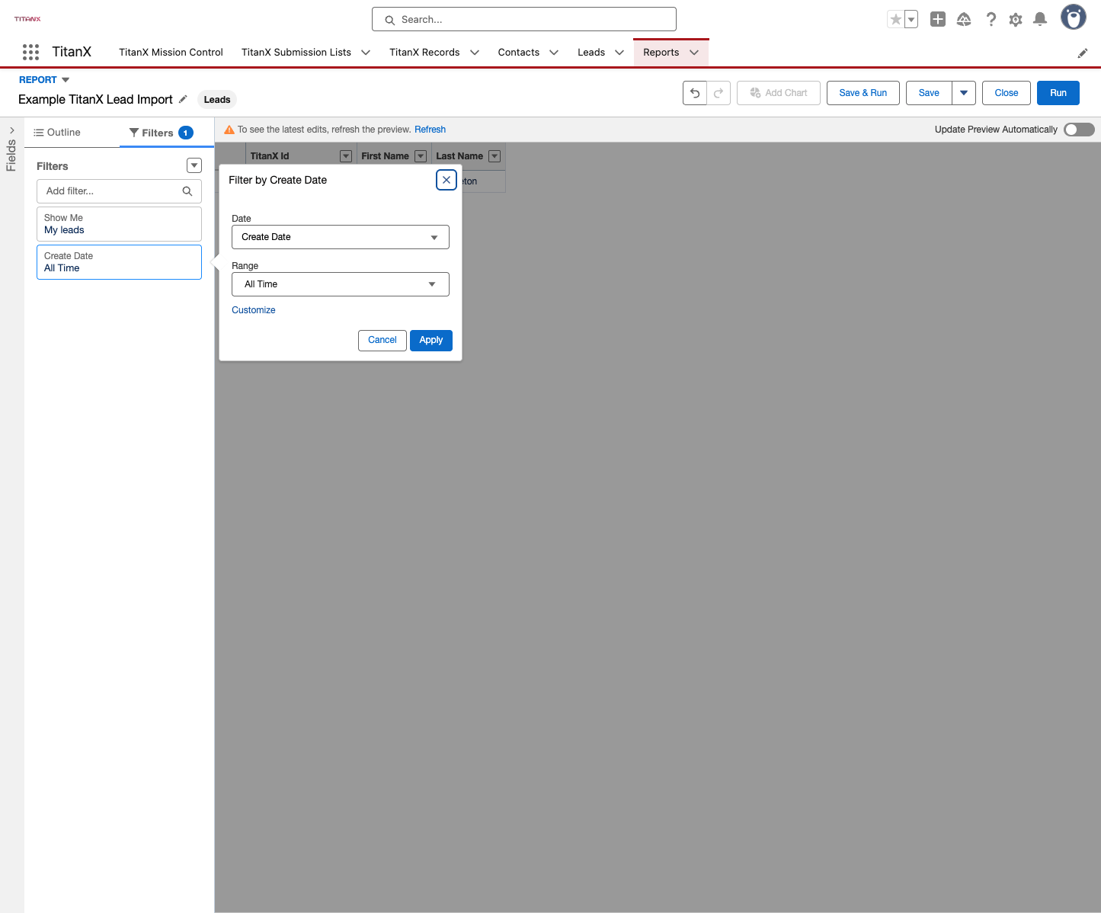
Task: Open the favorites list dropdown arrow
Action: pyautogui.click(x=911, y=20)
